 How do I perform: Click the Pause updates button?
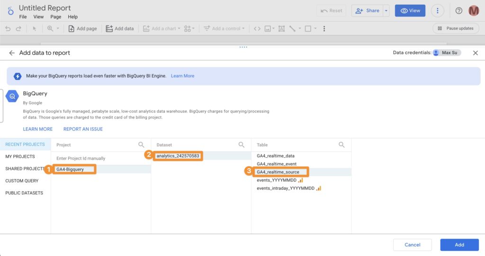[456, 28]
